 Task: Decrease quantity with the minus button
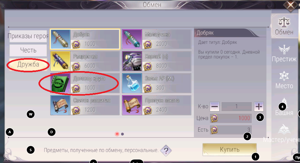pos(214,106)
